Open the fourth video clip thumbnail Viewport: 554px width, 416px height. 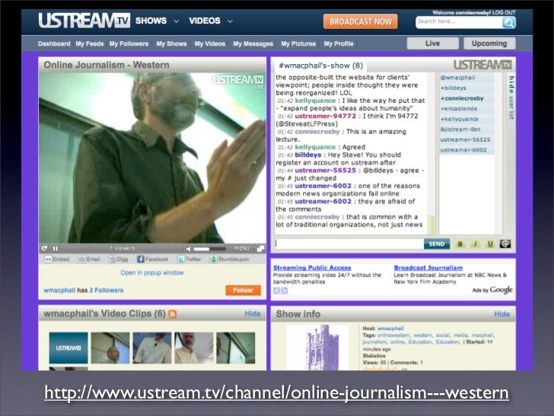click(x=193, y=348)
